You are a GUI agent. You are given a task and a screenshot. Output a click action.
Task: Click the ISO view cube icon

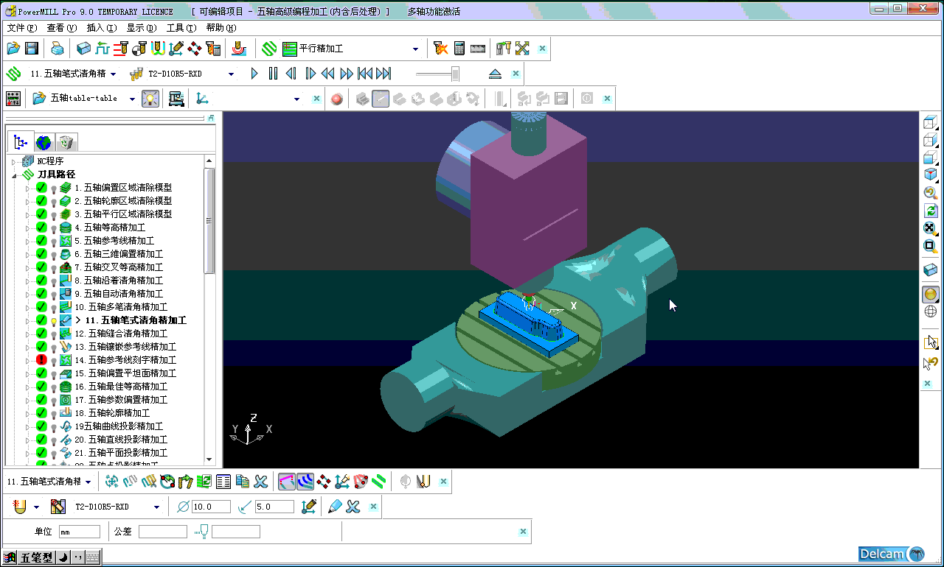click(931, 174)
